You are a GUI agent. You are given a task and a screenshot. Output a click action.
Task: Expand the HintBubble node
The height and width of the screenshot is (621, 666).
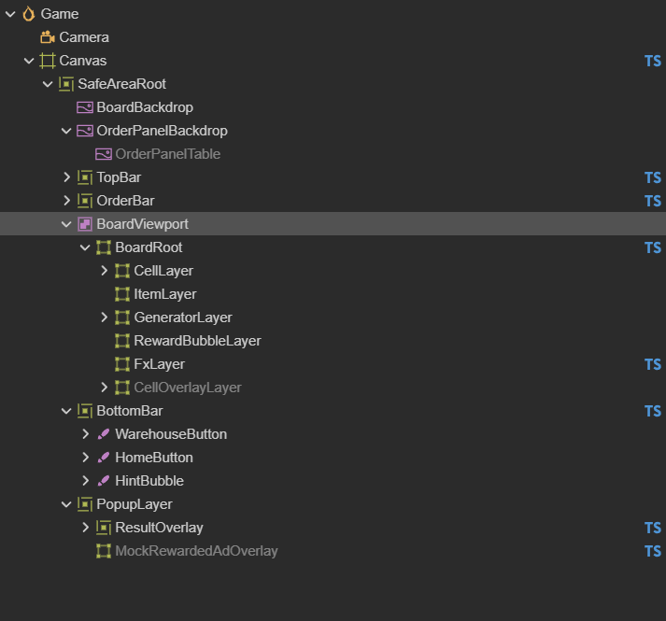click(x=85, y=481)
